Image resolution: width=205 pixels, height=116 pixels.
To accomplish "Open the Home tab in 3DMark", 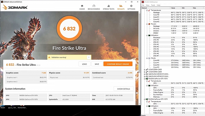I will point(82,7).
